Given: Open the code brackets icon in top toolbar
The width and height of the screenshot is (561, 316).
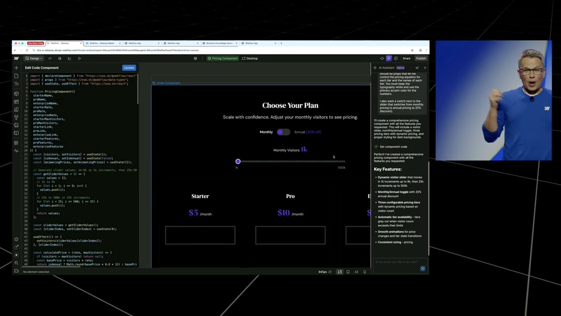Looking at the screenshot, I should [50, 59].
